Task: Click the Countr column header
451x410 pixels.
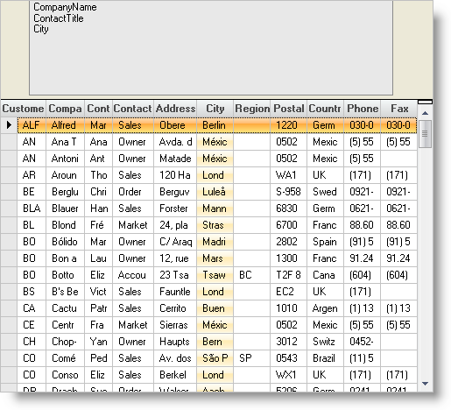Action: (326, 109)
